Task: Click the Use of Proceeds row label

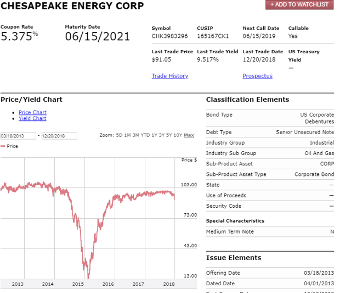Action: pos(226,195)
